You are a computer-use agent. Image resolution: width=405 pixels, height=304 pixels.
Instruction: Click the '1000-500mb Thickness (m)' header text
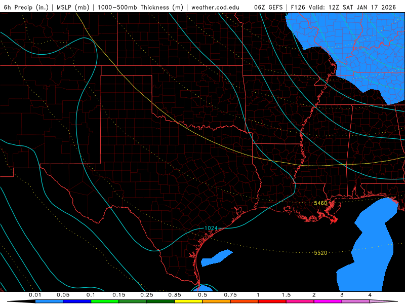[x=140, y=7]
